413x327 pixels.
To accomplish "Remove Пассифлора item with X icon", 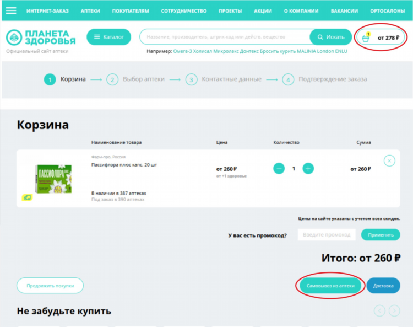I will pos(389,160).
